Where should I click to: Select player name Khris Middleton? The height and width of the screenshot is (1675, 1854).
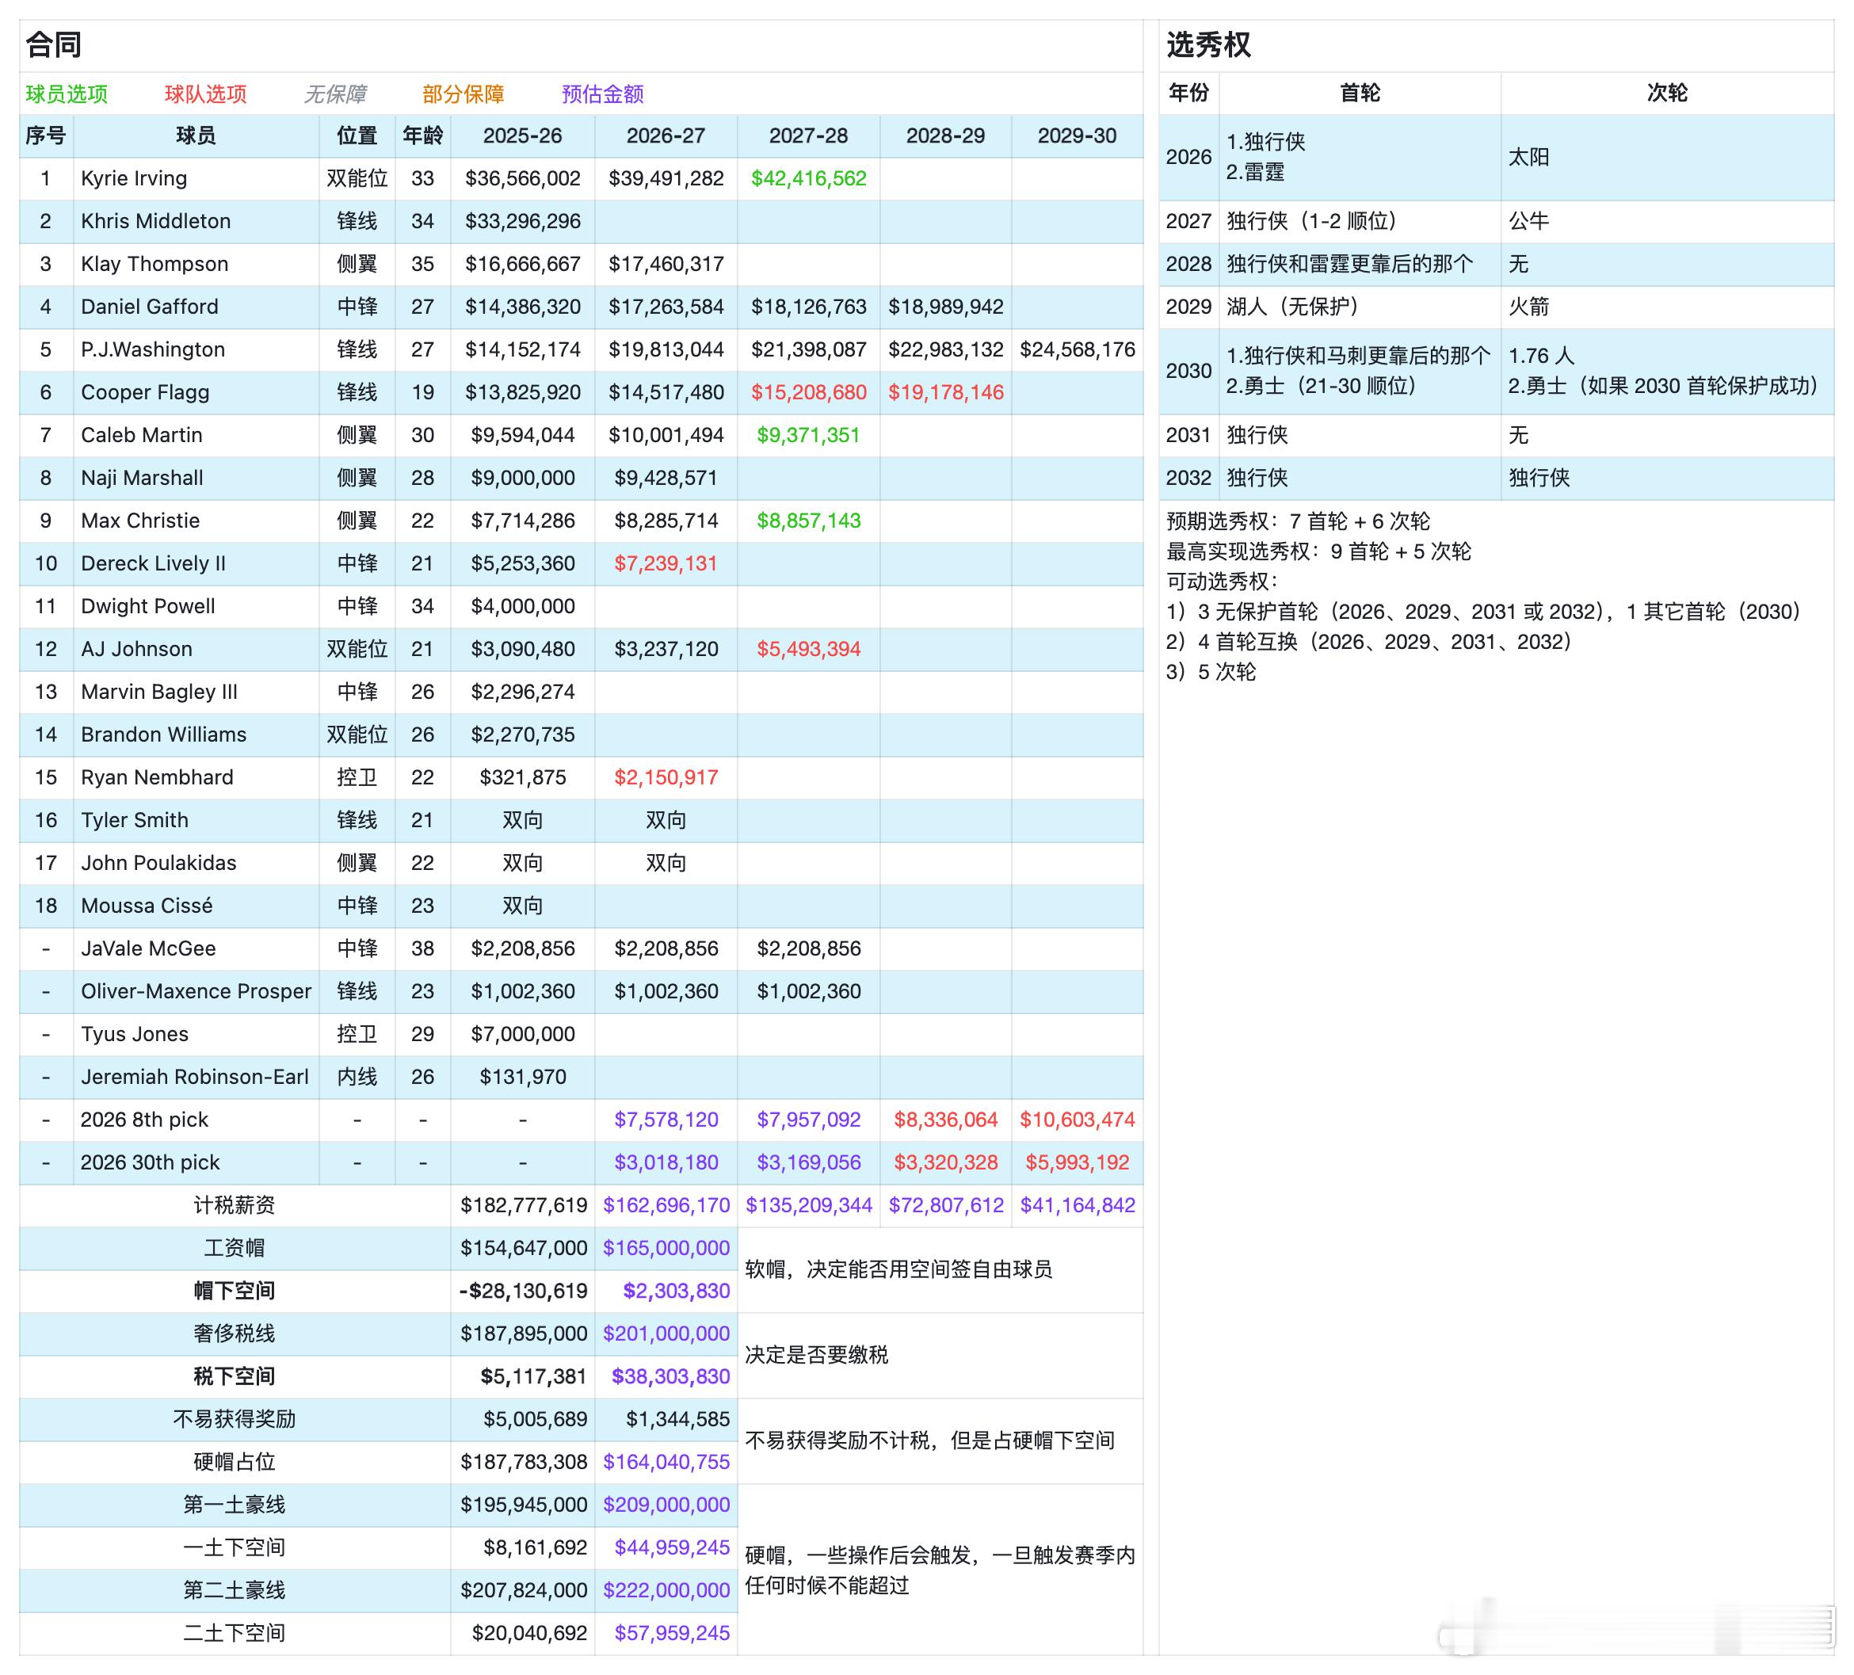click(x=155, y=222)
